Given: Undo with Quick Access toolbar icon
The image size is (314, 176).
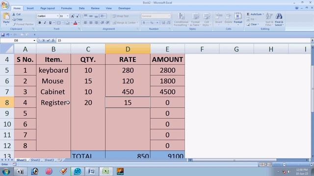Looking at the screenshot, I should click(8, 35).
